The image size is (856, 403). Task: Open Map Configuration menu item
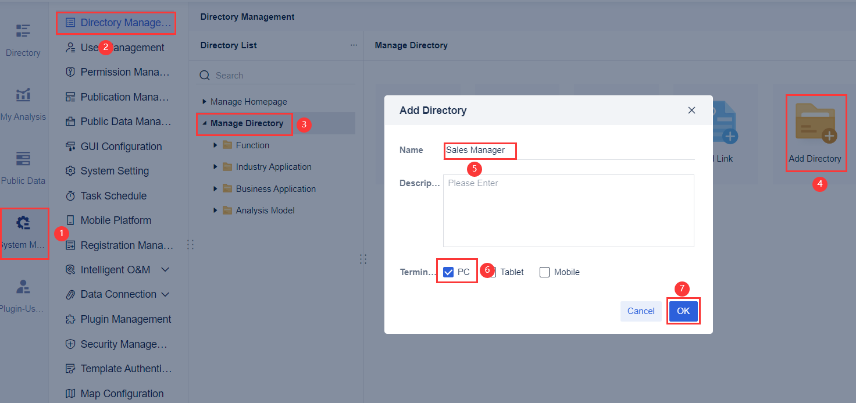click(x=119, y=394)
